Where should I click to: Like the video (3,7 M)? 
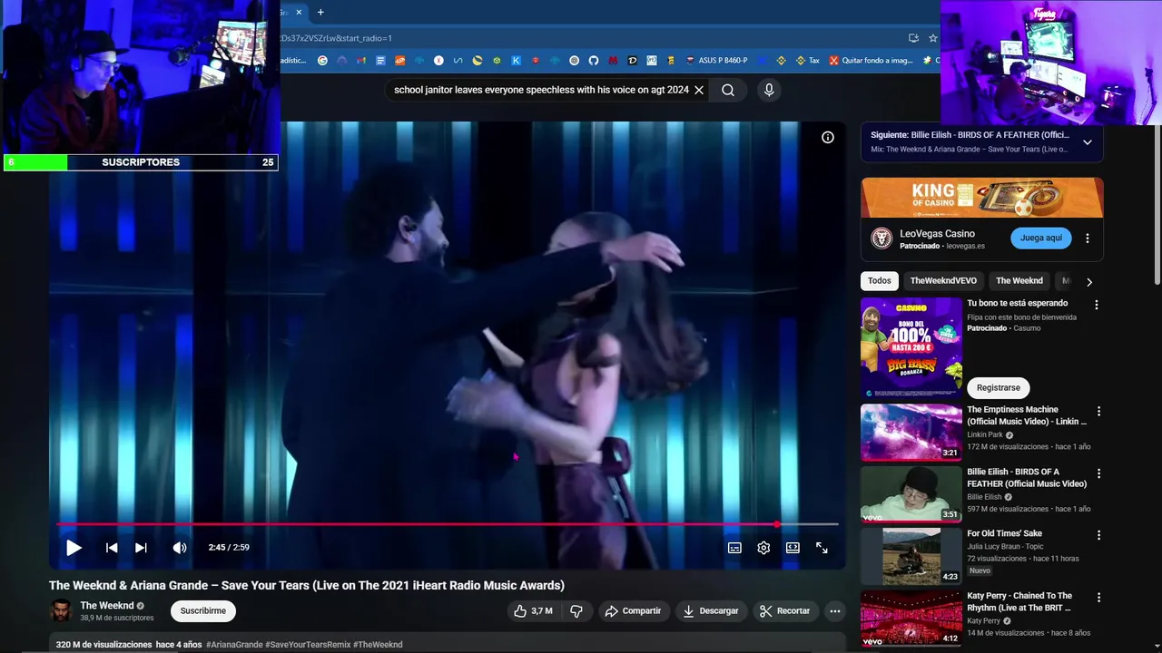click(533, 611)
